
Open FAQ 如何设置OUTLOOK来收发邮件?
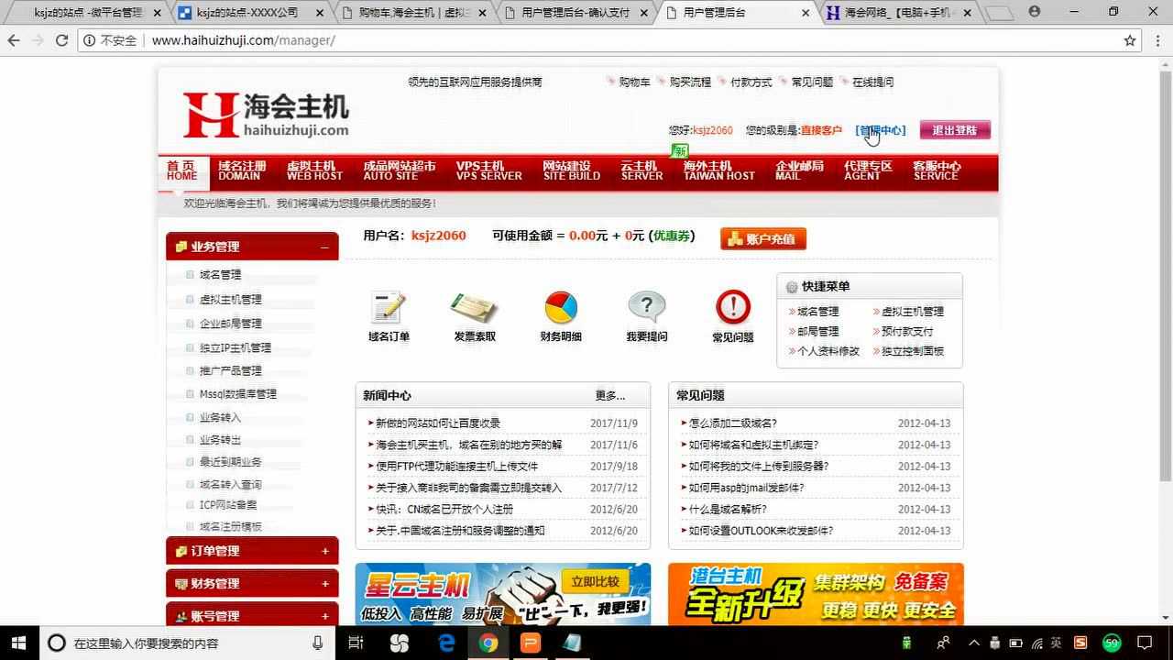click(x=762, y=531)
